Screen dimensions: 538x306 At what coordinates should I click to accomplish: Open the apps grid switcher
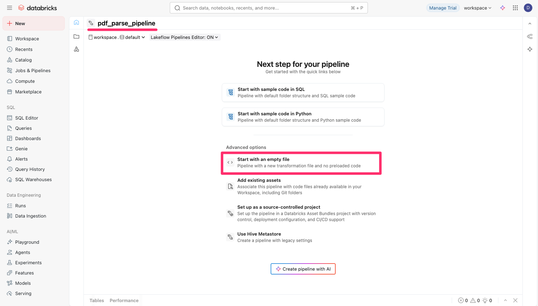tap(515, 8)
